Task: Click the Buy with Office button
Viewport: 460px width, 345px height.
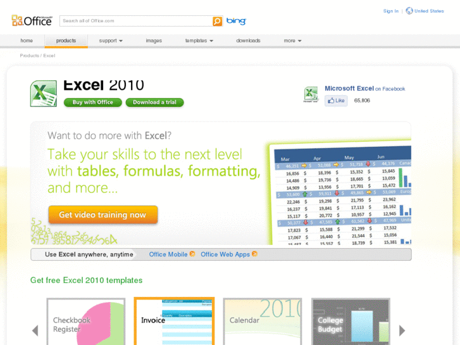Action: click(93, 102)
